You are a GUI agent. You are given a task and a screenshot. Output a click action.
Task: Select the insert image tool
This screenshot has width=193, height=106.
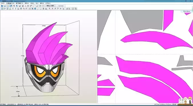click(x=18, y=9)
